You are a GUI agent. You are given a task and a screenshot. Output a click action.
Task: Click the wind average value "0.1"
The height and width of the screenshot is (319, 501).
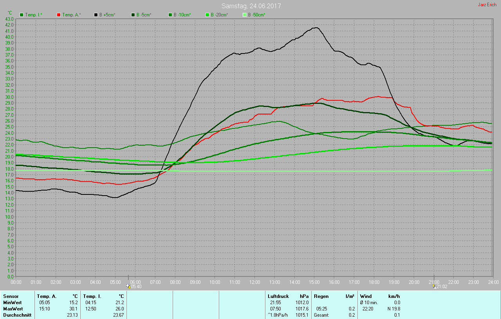coord(397,315)
